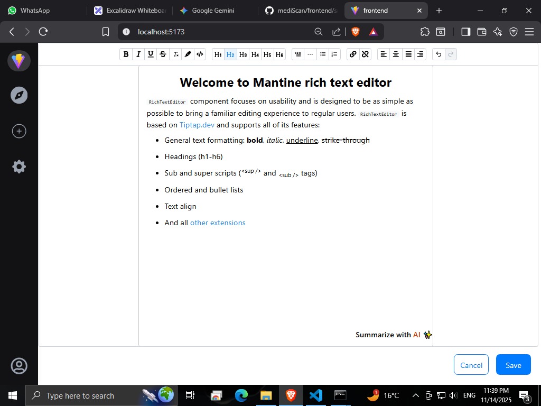The height and width of the screenshot is (406, 541).
Task: Remove link with the unlink icon
Action: 366,54
